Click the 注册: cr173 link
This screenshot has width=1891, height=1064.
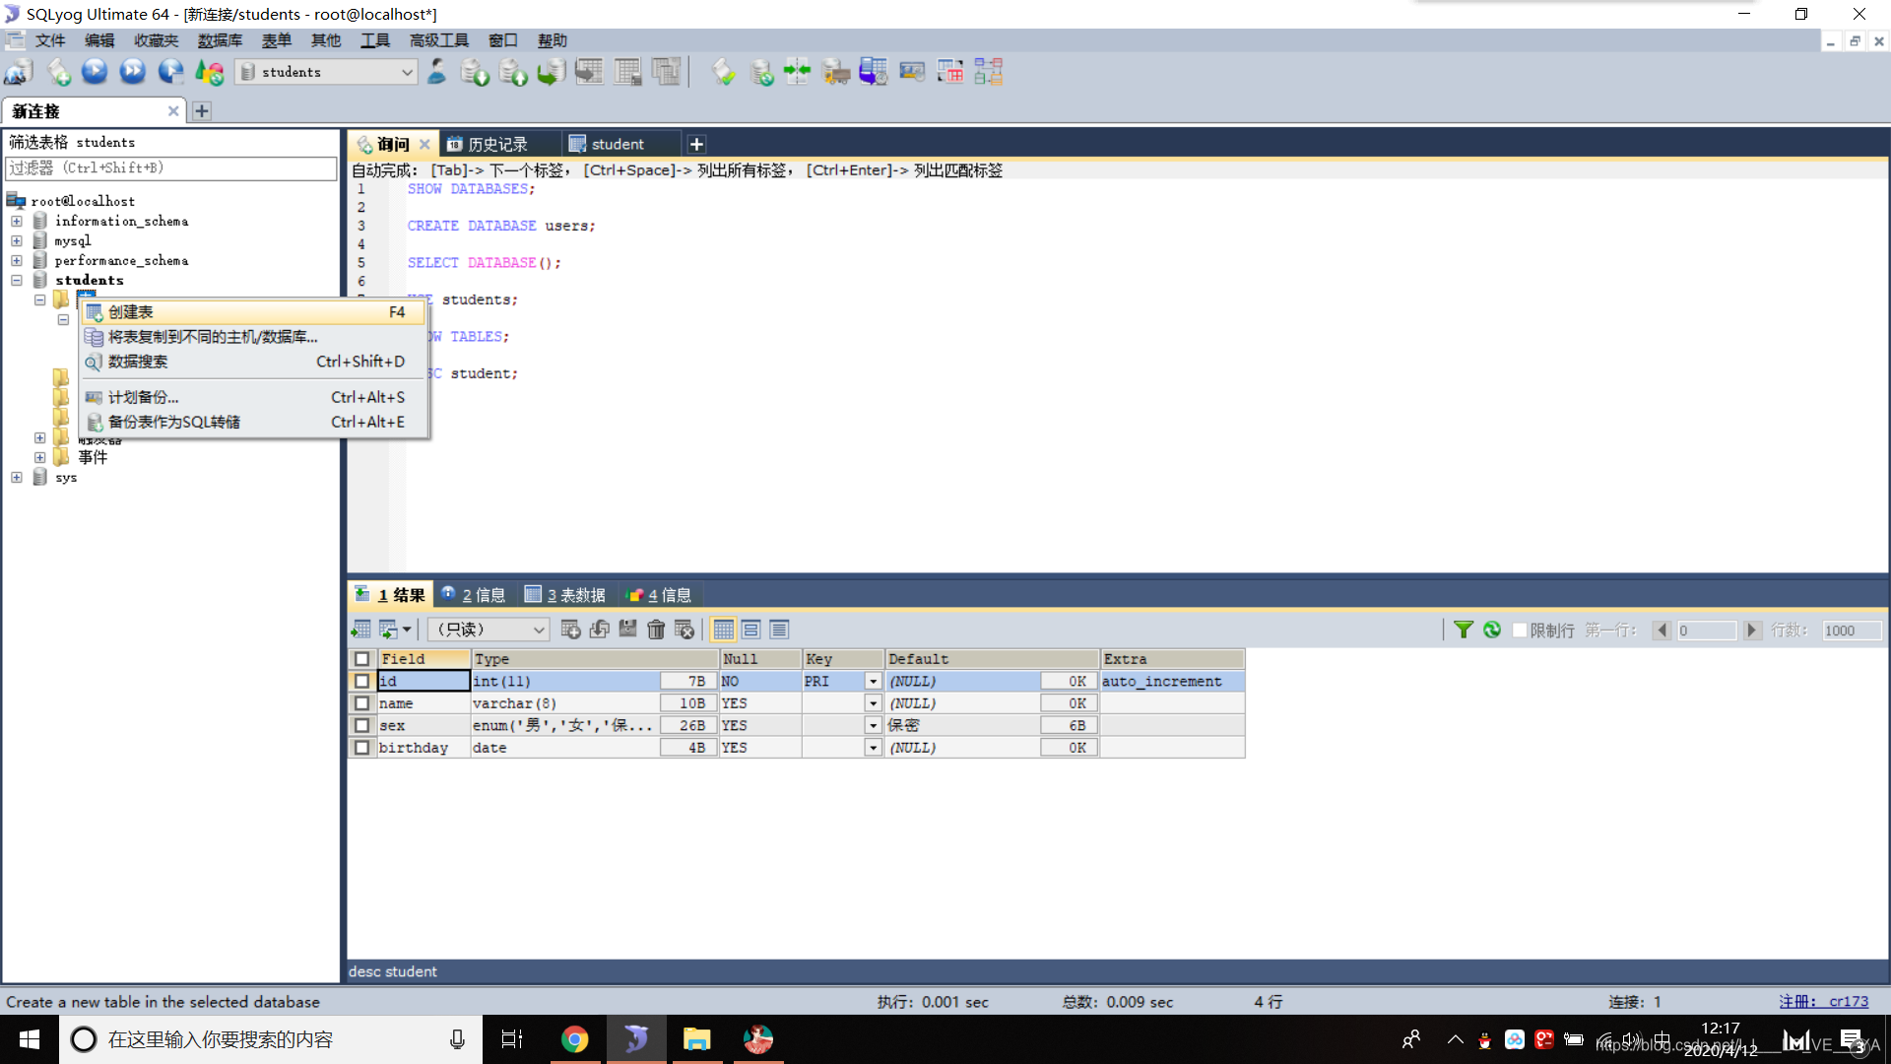(1823, 1002)
